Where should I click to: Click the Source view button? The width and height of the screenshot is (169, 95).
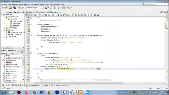click(28, 15)
